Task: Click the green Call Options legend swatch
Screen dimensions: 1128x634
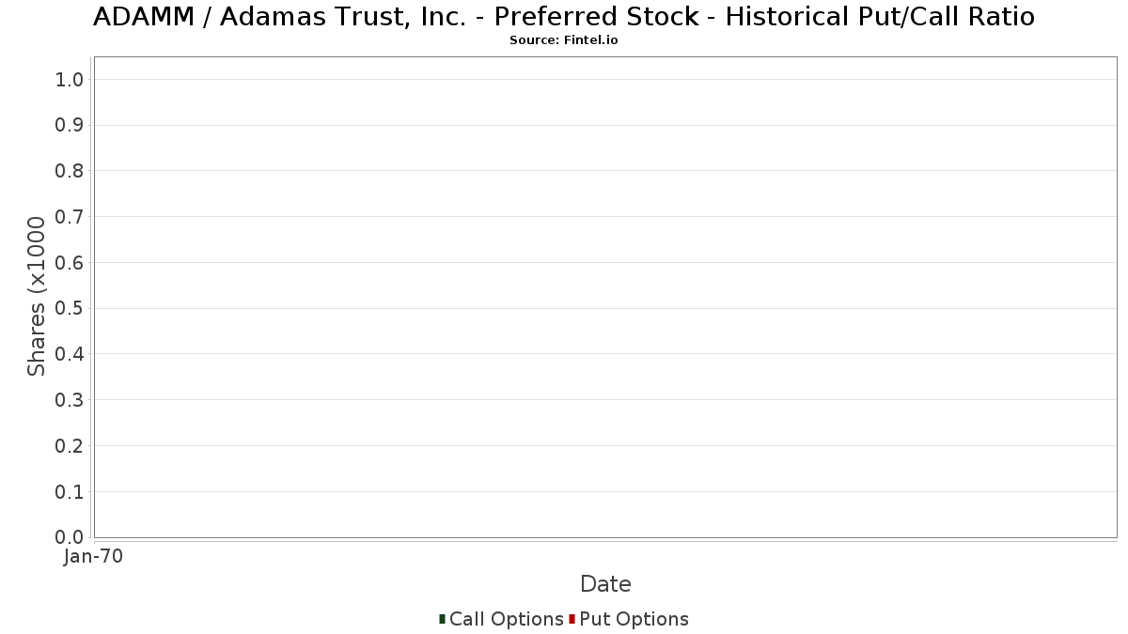Action: (x=442, y=619)
